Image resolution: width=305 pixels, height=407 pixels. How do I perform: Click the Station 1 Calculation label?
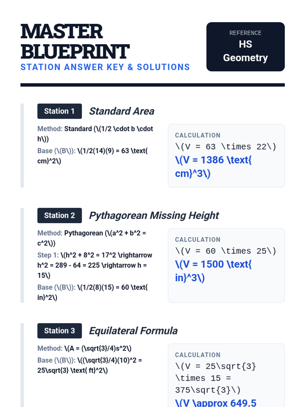pyautogui.click(x=198, y=135)
